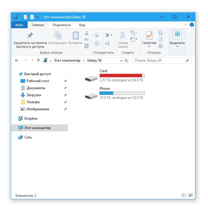Screen dimensions: 208x210
Task: Click the Paste shortcut icon
Action: click(x=86, y=46)
